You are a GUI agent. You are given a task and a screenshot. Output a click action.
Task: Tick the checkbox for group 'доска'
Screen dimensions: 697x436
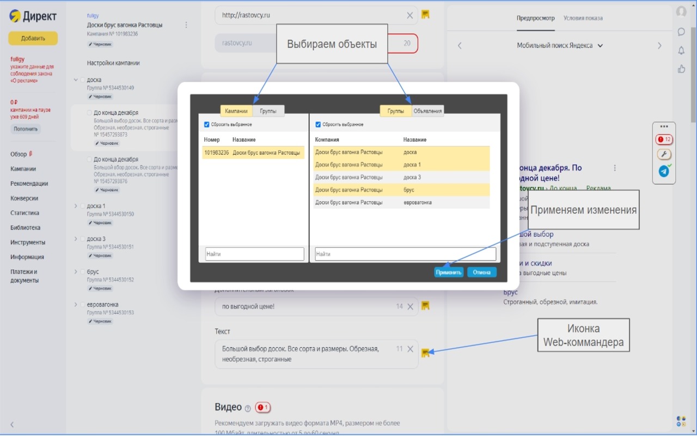pyautogui.click(x=82, y=80)
